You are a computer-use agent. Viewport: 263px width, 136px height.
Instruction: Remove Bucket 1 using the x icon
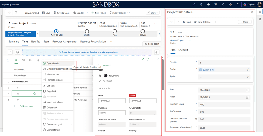[213, 70]
